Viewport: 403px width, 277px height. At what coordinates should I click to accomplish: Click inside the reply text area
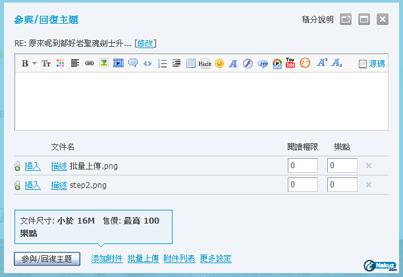(x=201, y=101)
